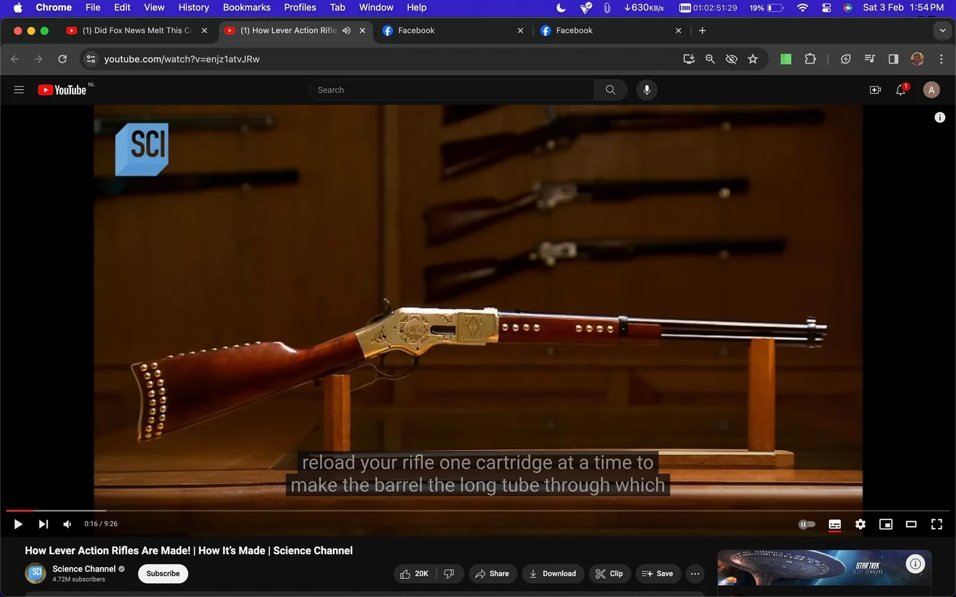
Task: Install app icon in address bar
Action: [x=689, y=59]
